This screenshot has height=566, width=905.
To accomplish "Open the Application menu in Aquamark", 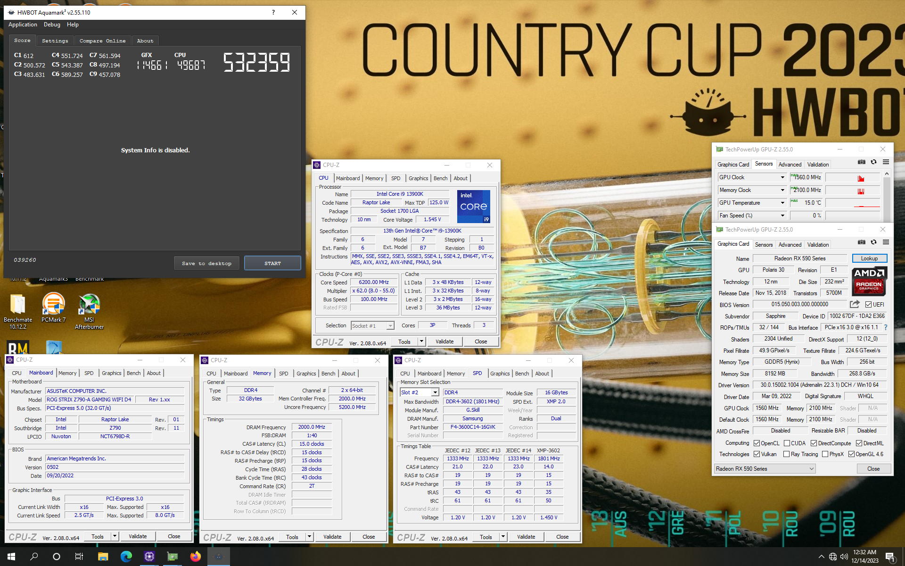I will pos(23,25).
